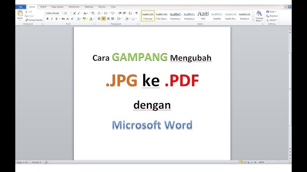Apply text effects to selection
This screenshot has height=172, width=307.
[x=78, y=19]
